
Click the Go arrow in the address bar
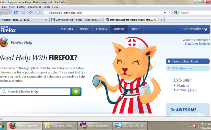click(164, 12)
